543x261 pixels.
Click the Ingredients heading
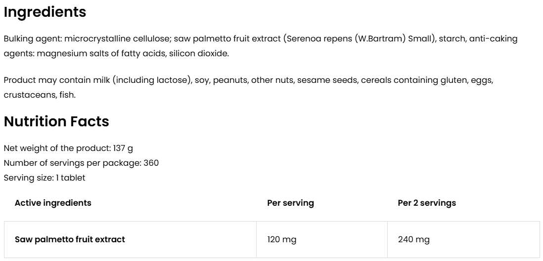(x=45, y=12)
